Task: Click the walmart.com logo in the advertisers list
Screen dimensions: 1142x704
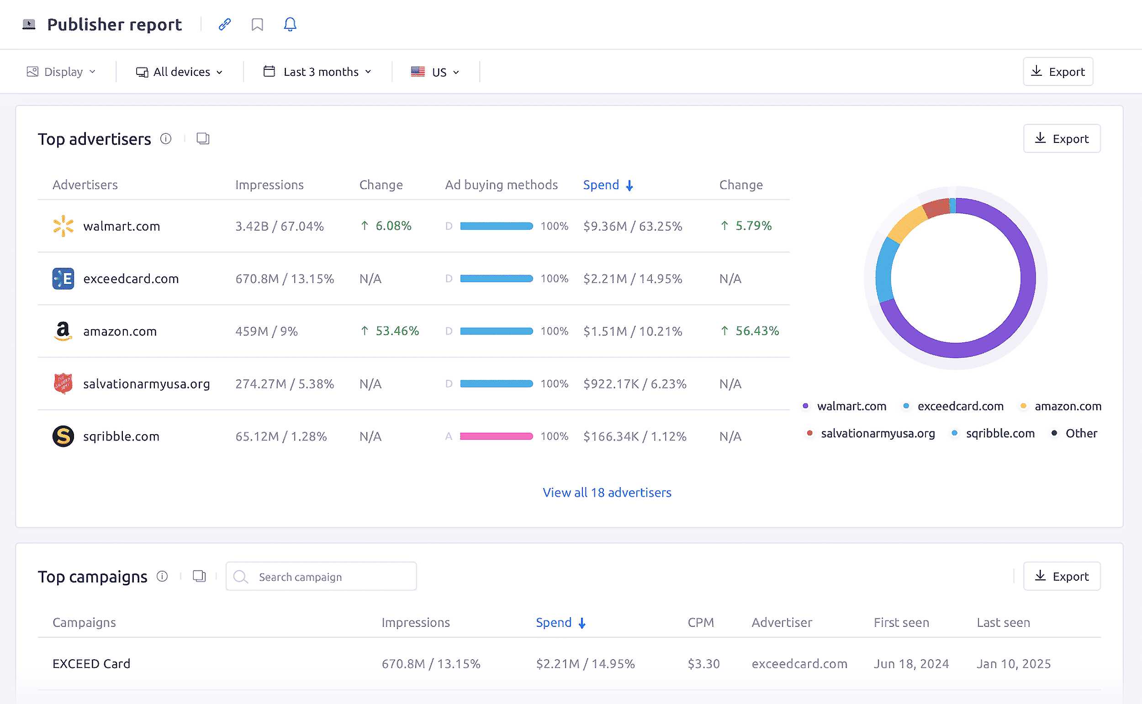Action: 63,226
